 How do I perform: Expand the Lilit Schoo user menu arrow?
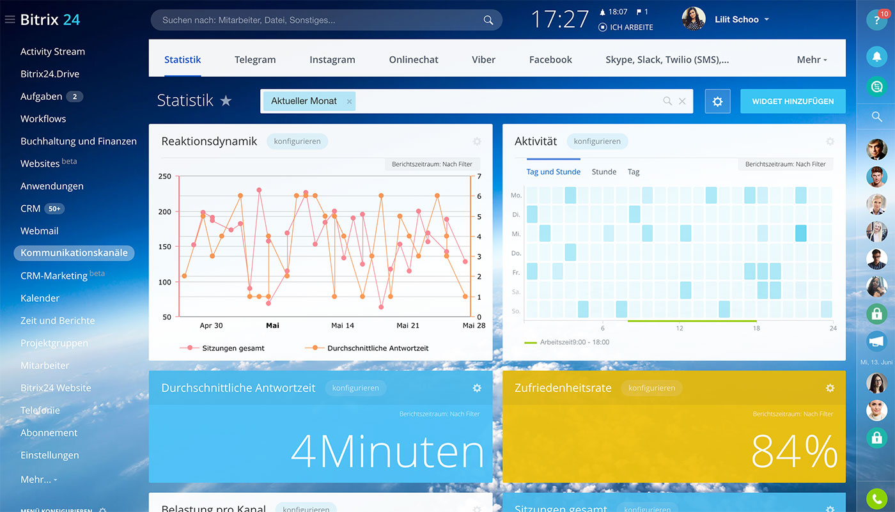767,20
